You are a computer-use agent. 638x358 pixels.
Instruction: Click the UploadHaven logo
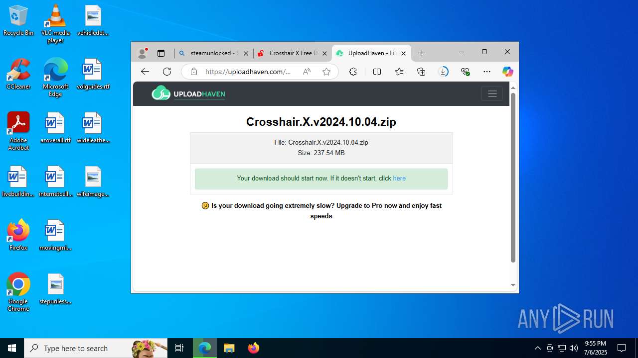[x=188, y=93]
